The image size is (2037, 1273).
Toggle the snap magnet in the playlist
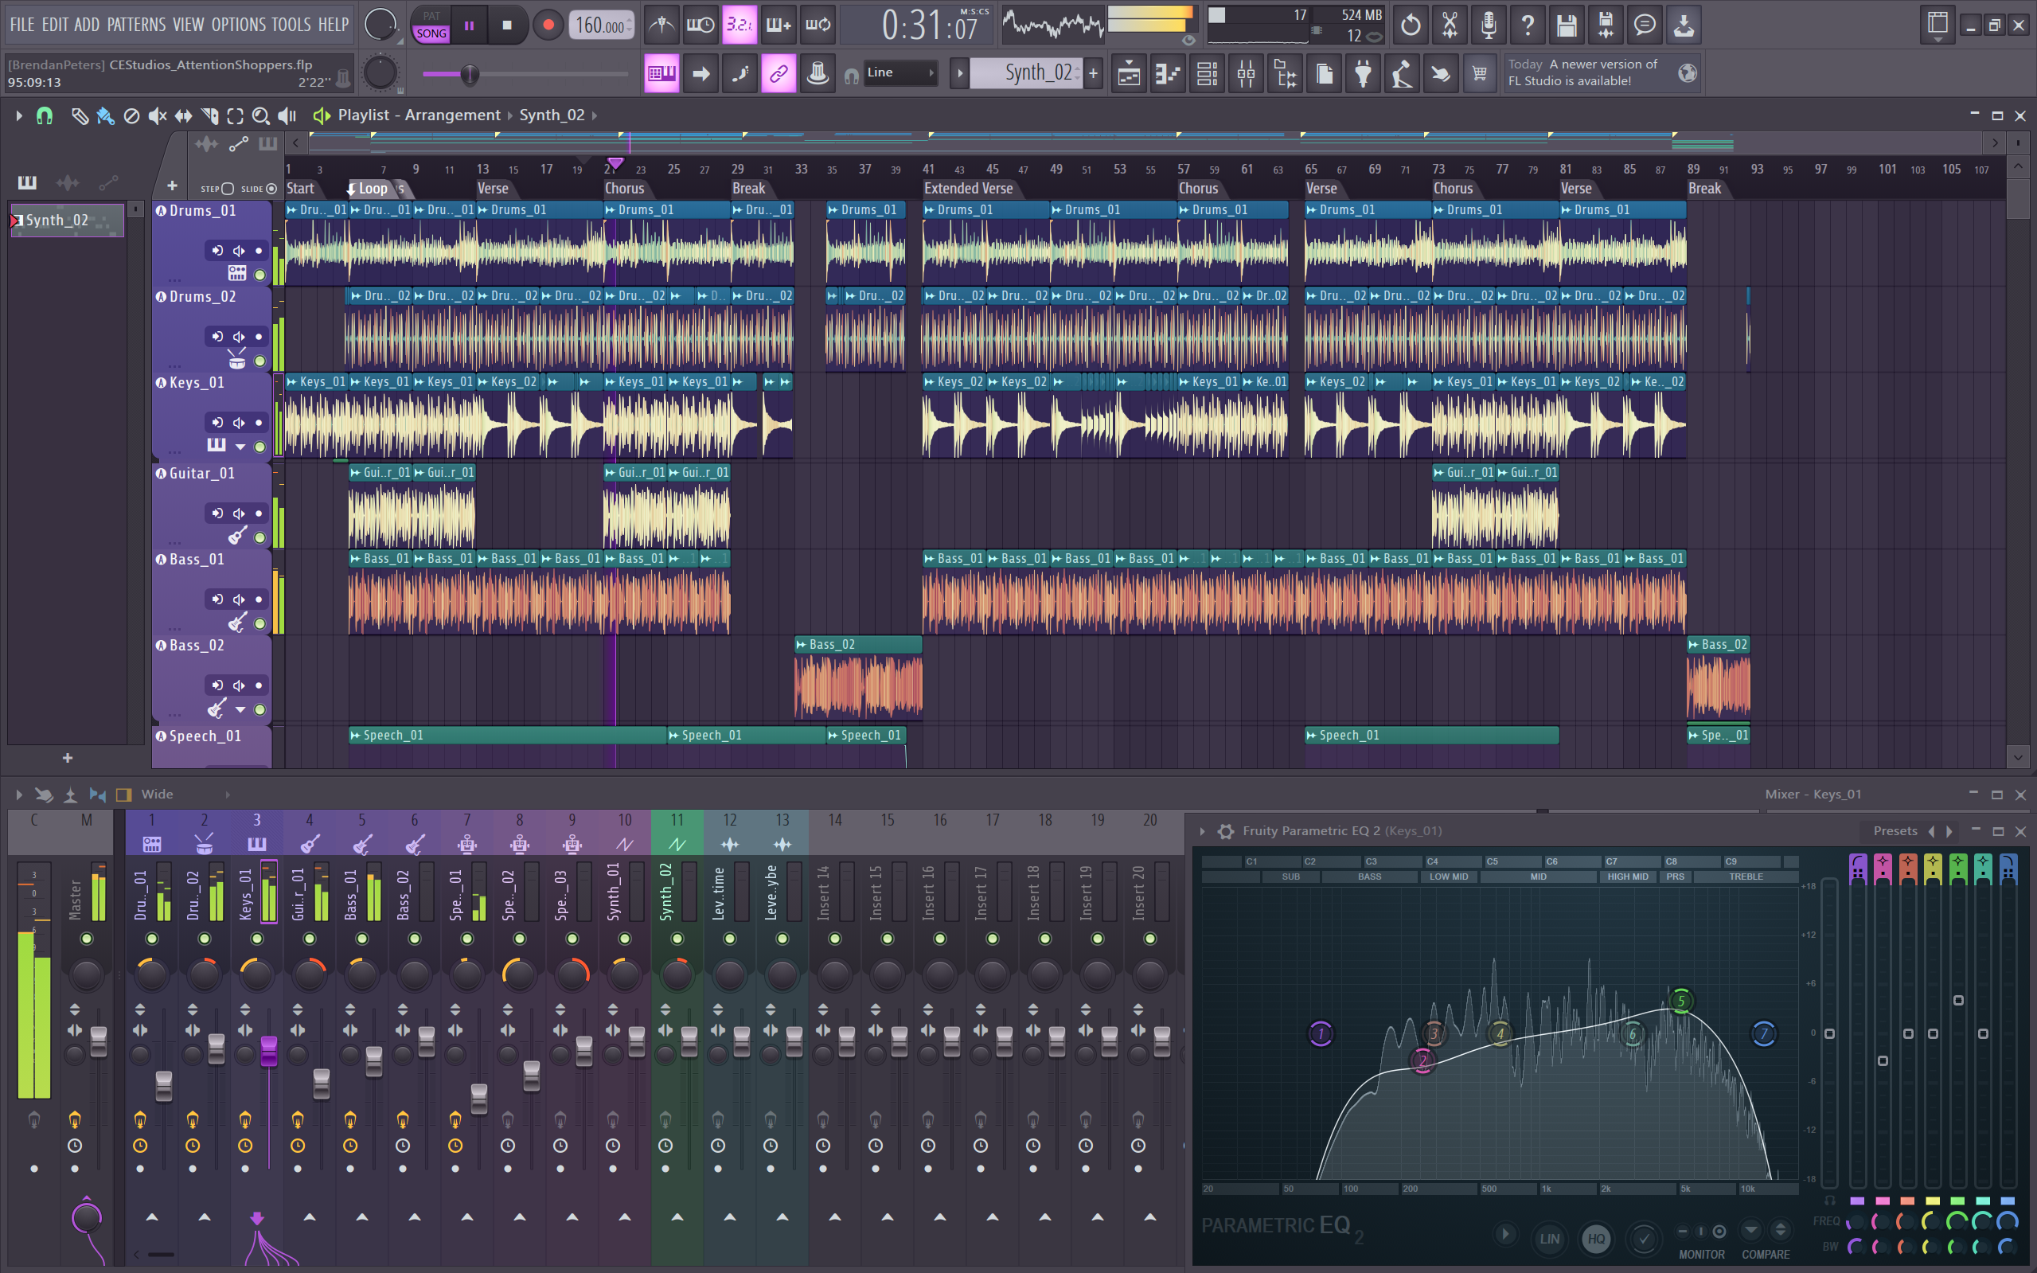pyautogui.click(x=44, y=116)
